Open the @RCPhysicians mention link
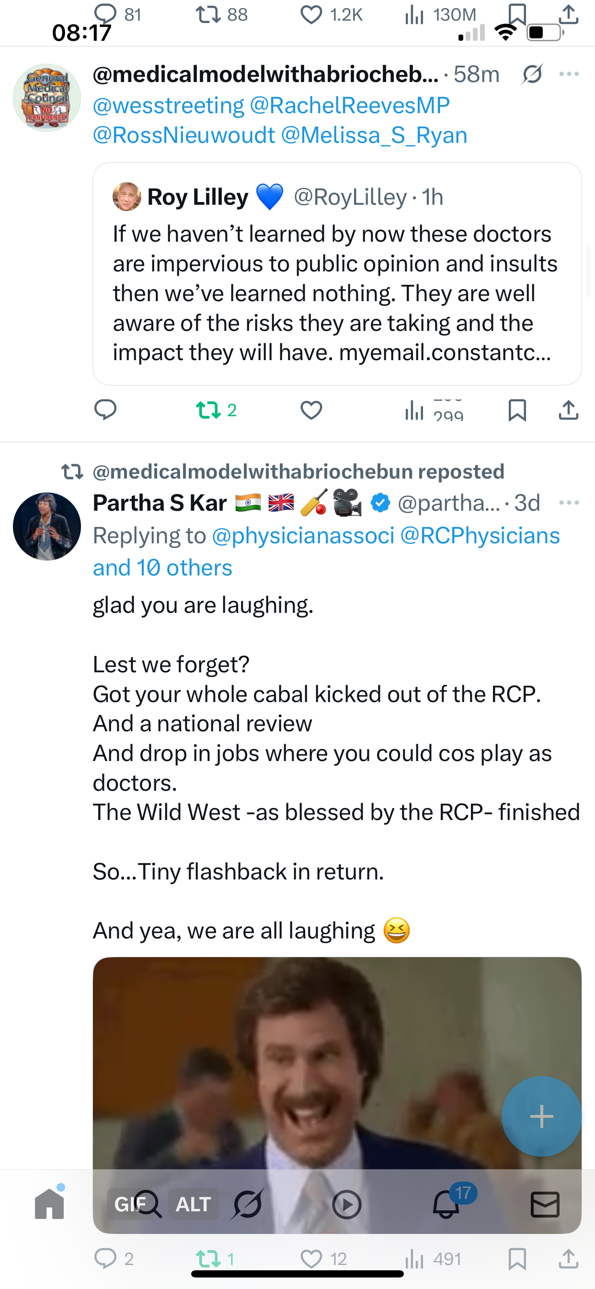Screen dimensions: 595x1289 point(480,536)
